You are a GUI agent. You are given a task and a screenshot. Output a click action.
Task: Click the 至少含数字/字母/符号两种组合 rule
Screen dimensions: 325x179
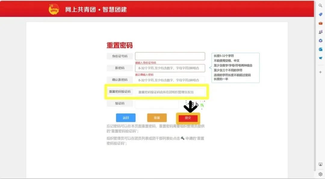pos(233,65)
